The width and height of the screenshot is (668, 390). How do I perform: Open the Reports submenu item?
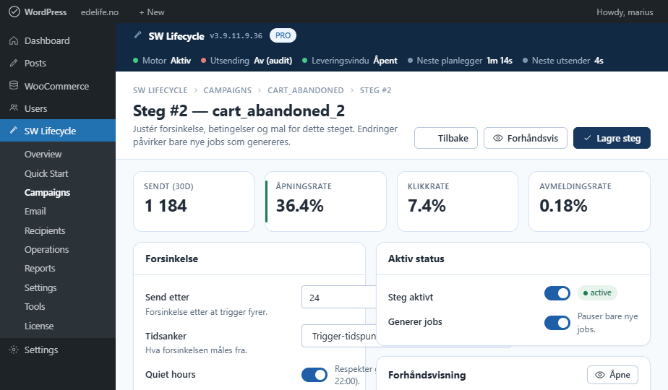pyautogui.click(x=40, y=268)
